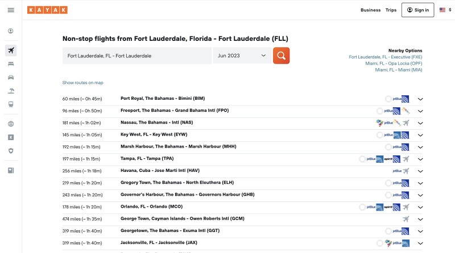Click the user account icon in sidebar
The width and height of the screenshot is (455, 253).
(11, 31)
